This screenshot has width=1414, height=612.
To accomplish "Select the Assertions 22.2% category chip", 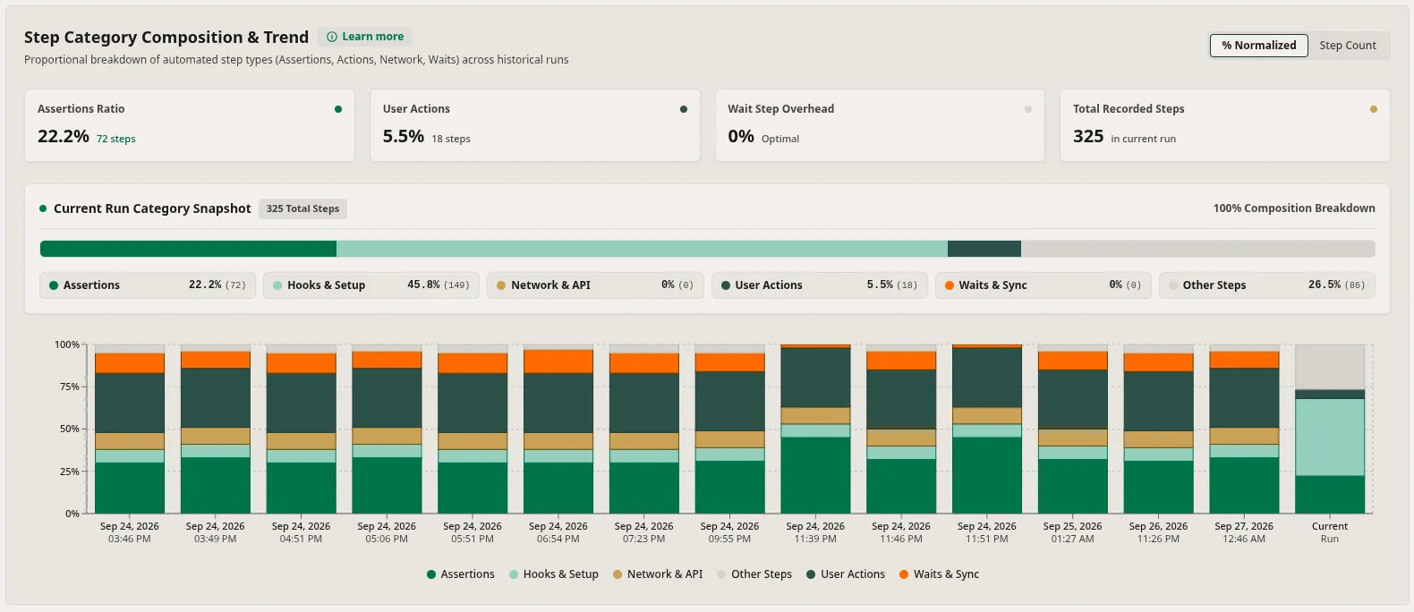I will [x=148, y=285].
